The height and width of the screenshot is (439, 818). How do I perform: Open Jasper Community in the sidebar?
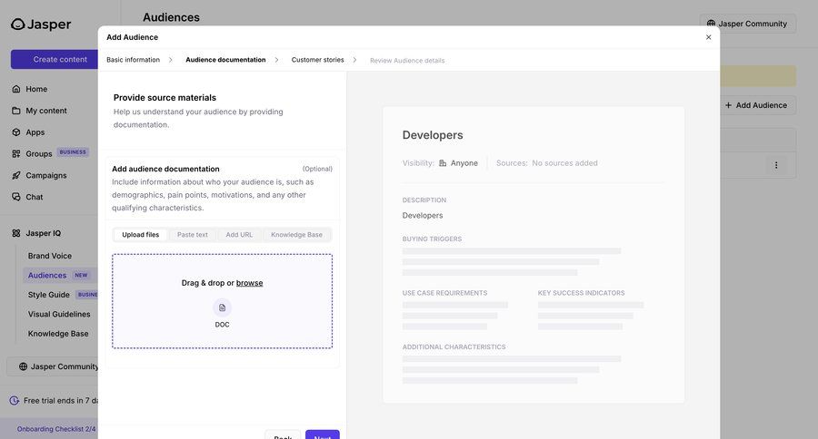tap(53, 366)
